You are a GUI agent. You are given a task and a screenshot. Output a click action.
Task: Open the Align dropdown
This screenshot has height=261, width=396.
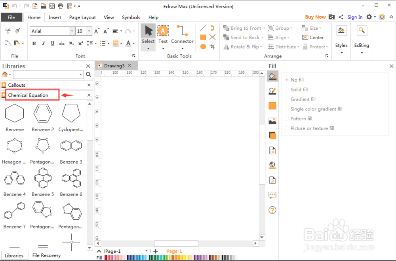pos(278,38)
